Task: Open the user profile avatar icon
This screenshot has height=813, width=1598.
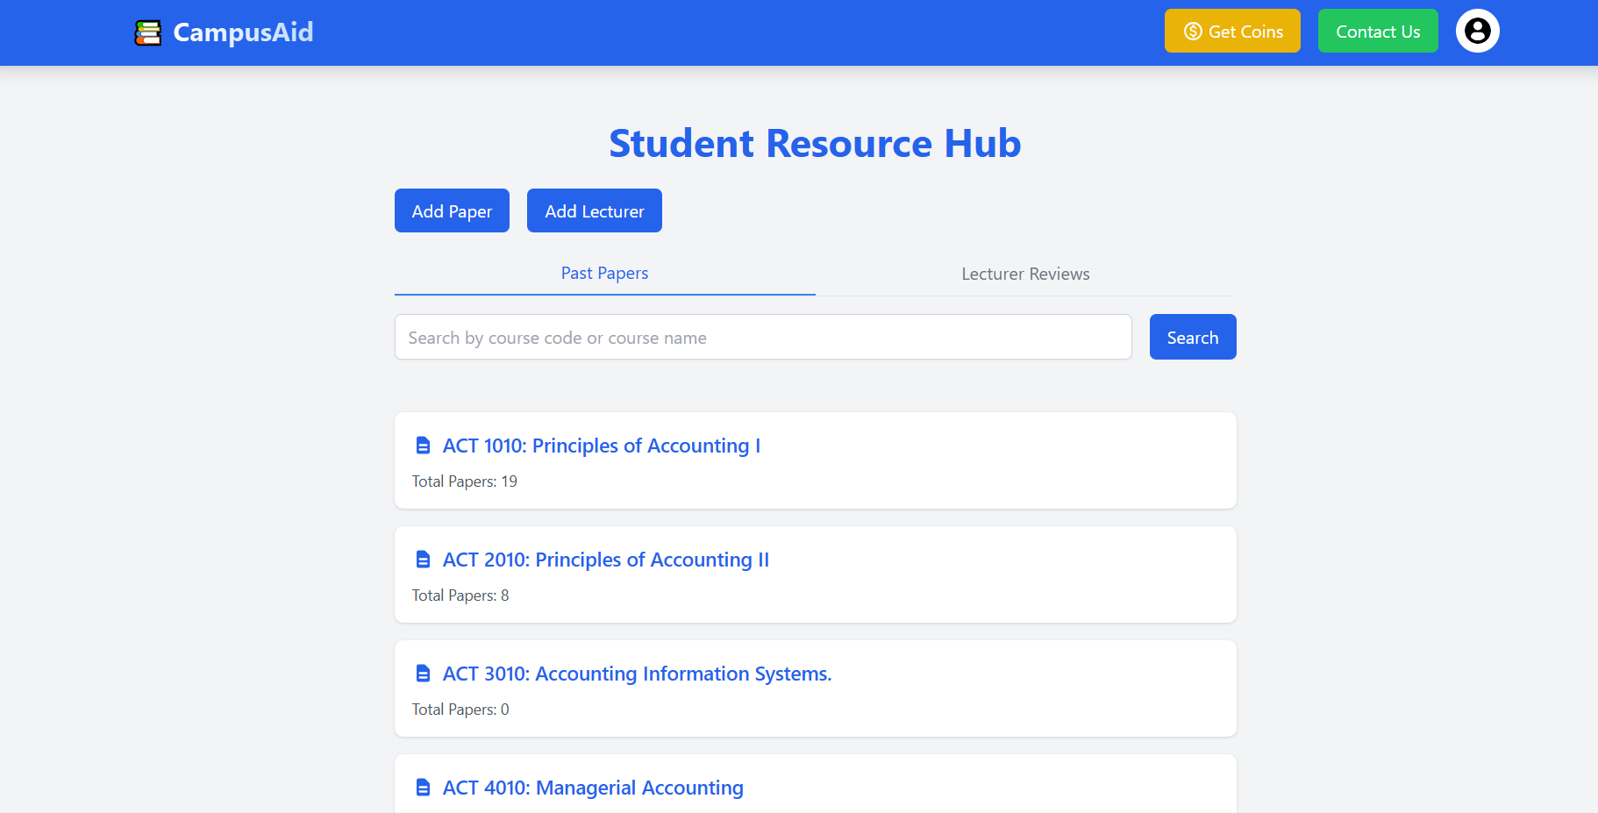Action: pyautogui.click(x=1477, y=31)
